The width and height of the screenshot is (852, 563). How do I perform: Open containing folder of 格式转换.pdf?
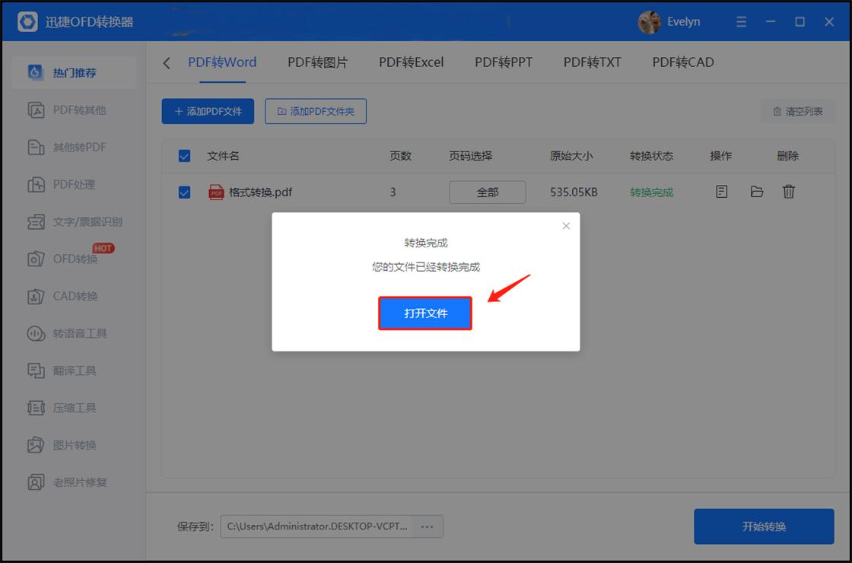point(756,192)
